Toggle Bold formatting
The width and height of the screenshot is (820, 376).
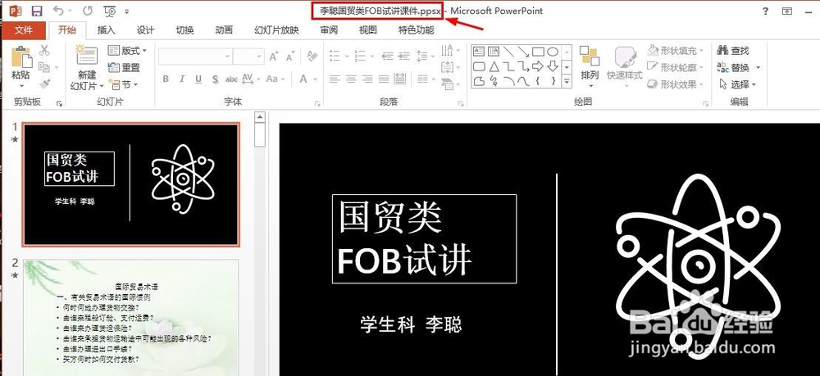[x=166, y=79]
